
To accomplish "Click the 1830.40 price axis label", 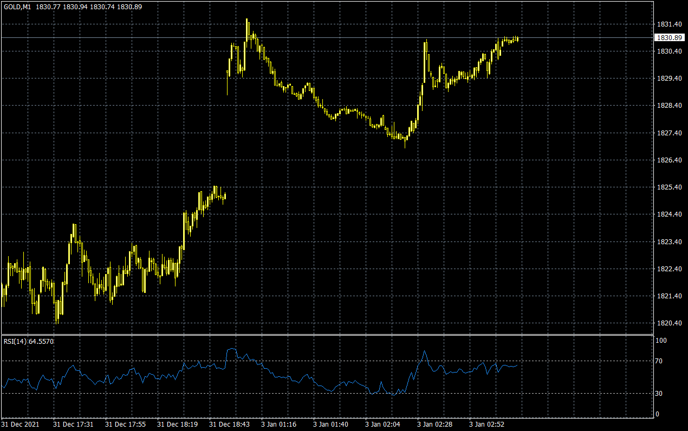I will 668,51.
